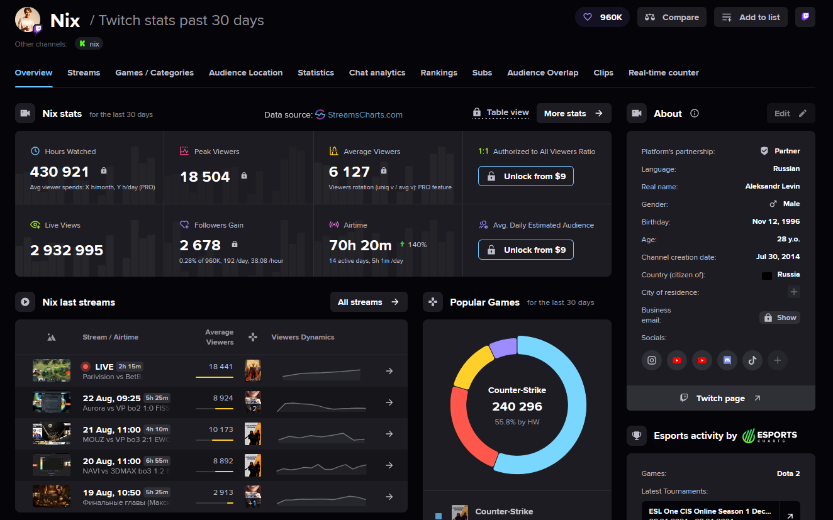This screenshot has width=833, height=520.
Task: Open the 19 Aug, 10:50 stream arrow
Action: 389,497
